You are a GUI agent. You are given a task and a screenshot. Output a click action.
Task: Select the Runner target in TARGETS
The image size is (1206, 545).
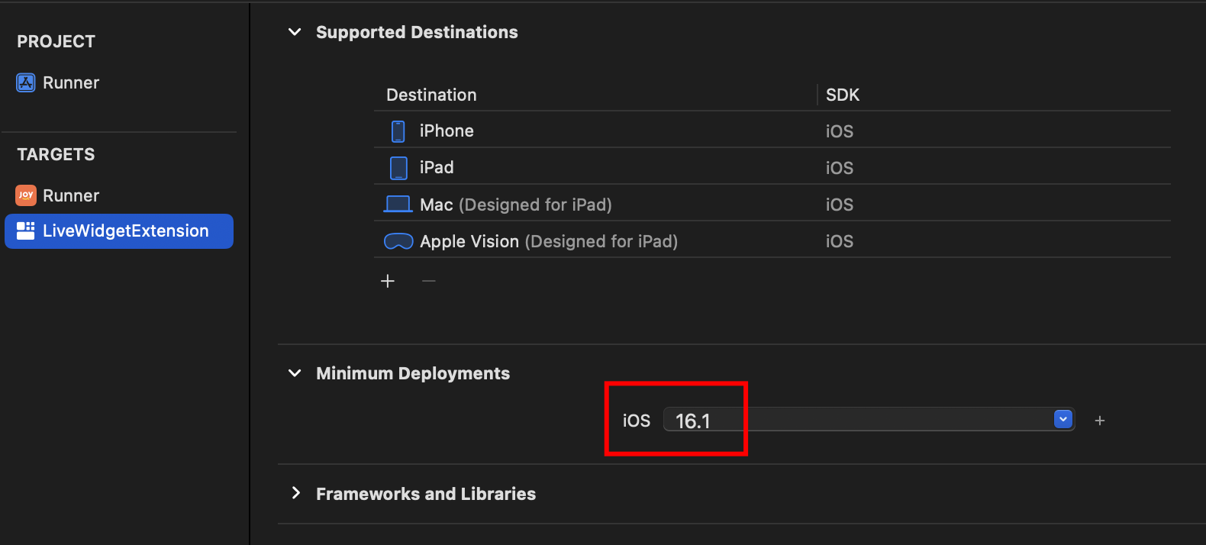pos(71,195)
